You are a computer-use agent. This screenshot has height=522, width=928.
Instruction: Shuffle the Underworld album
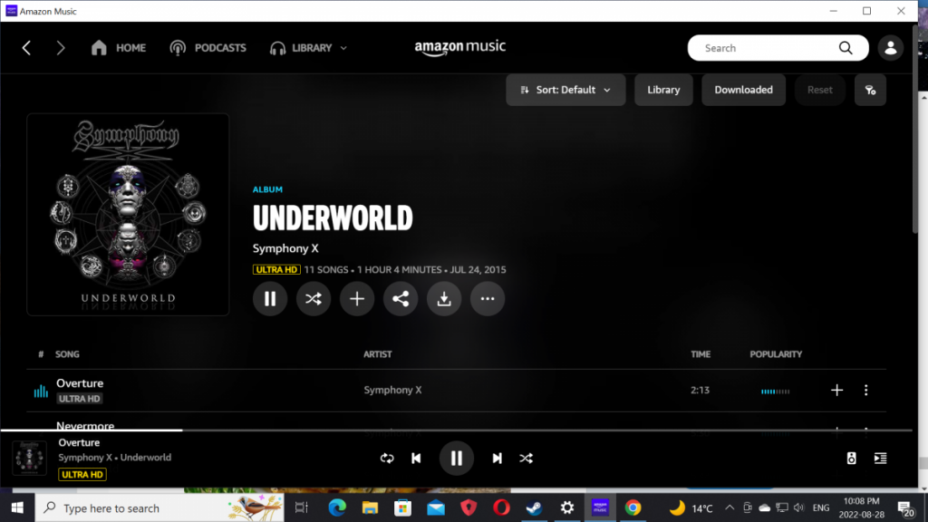click(x=314, y=299)
